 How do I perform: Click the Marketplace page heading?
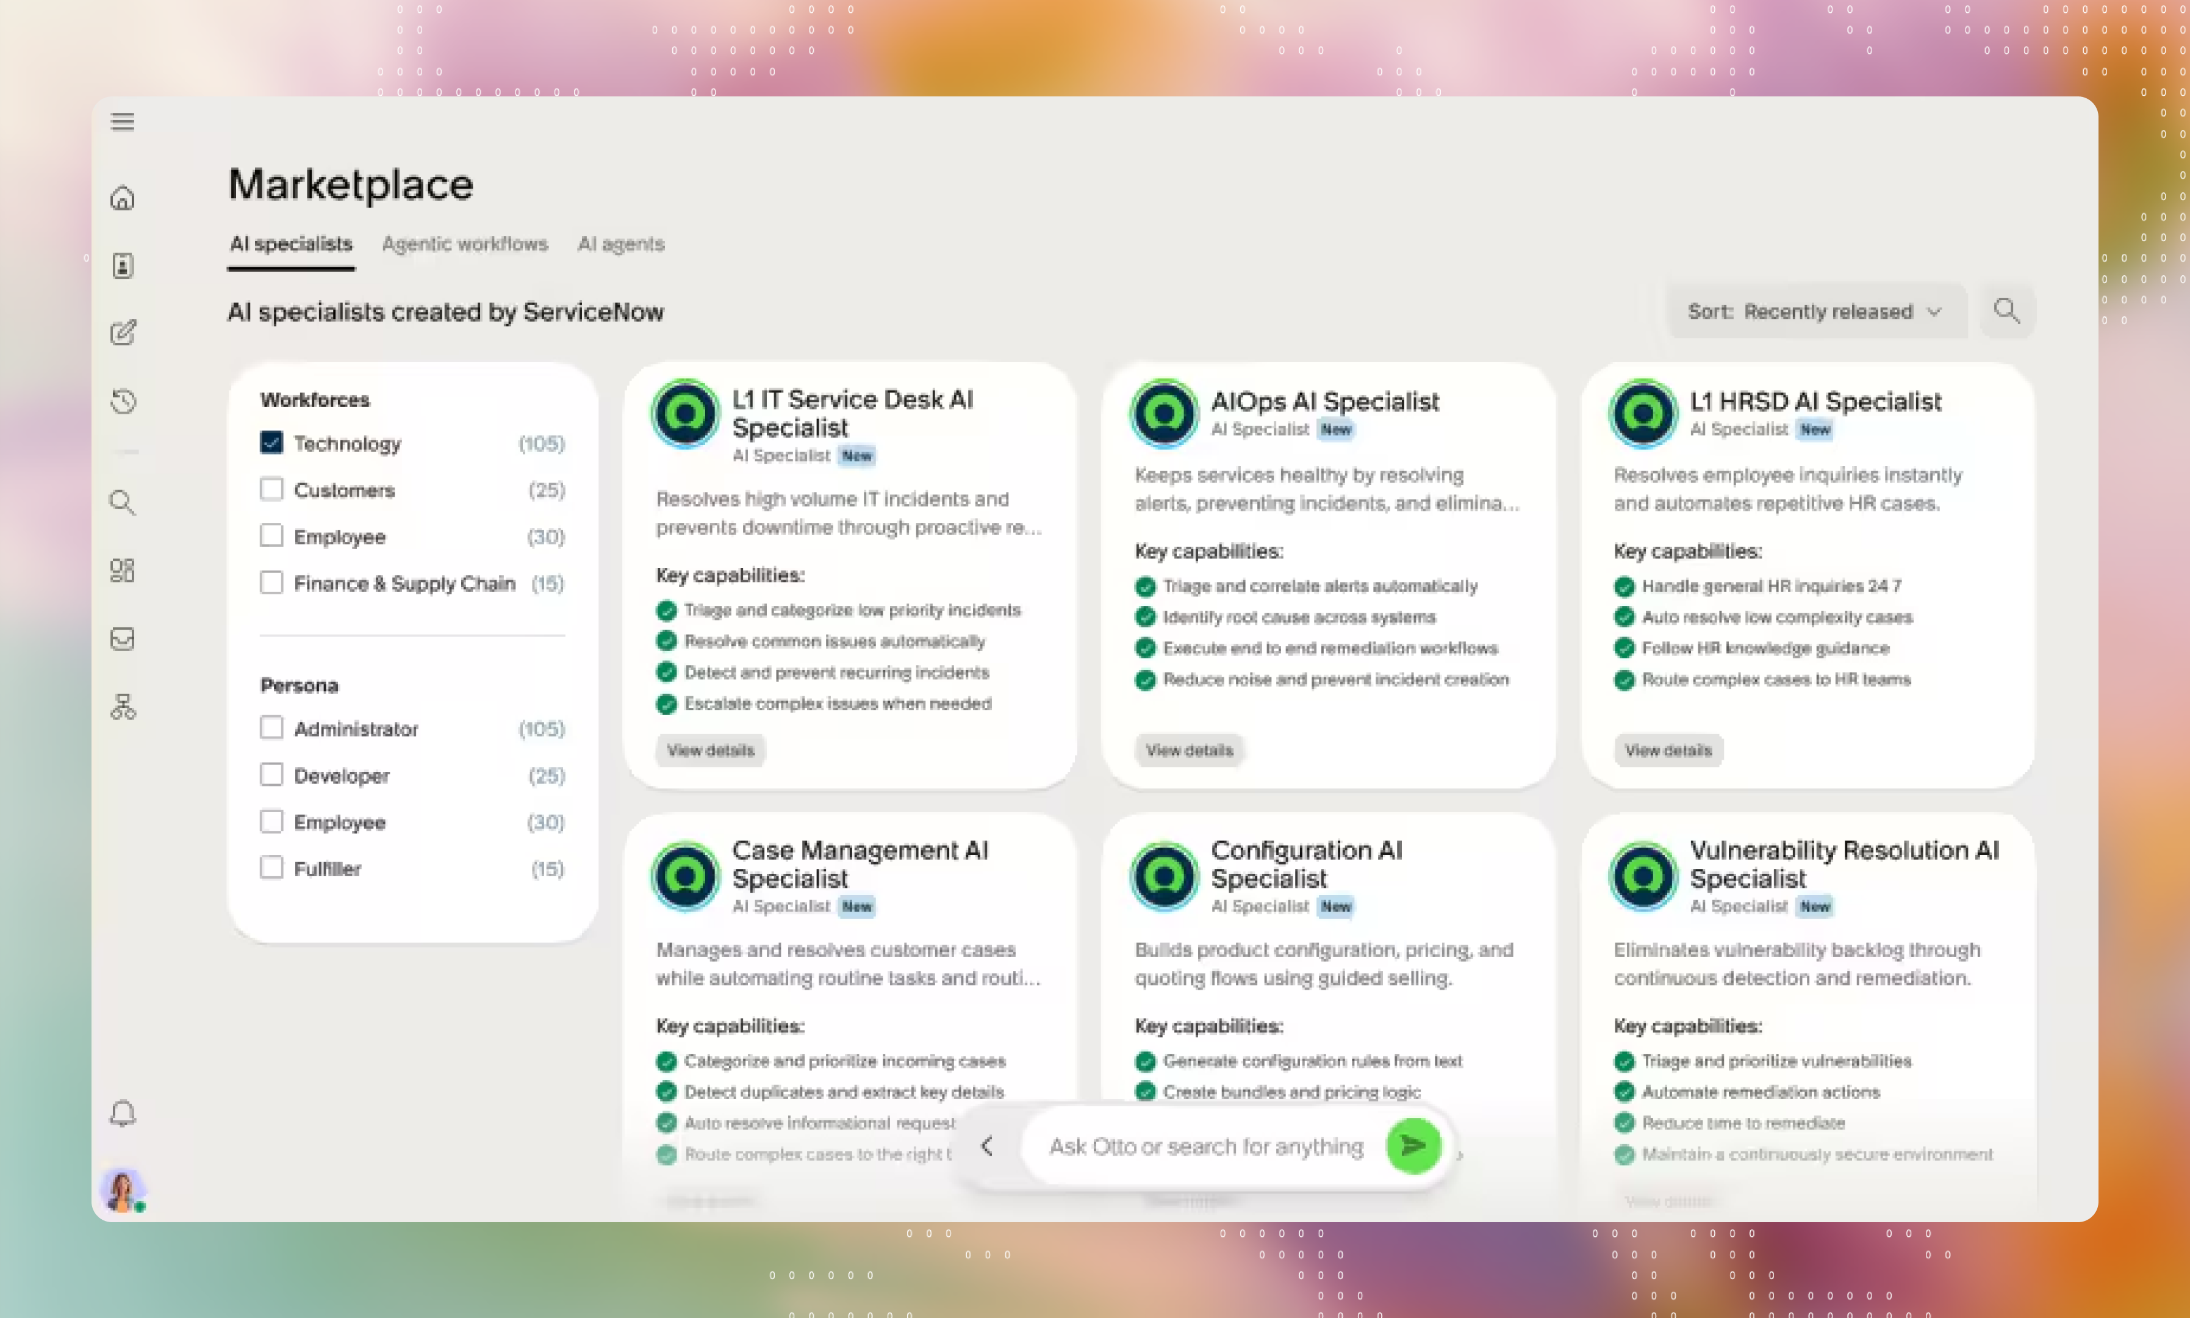pyautogui.click(x=351, y=185)
